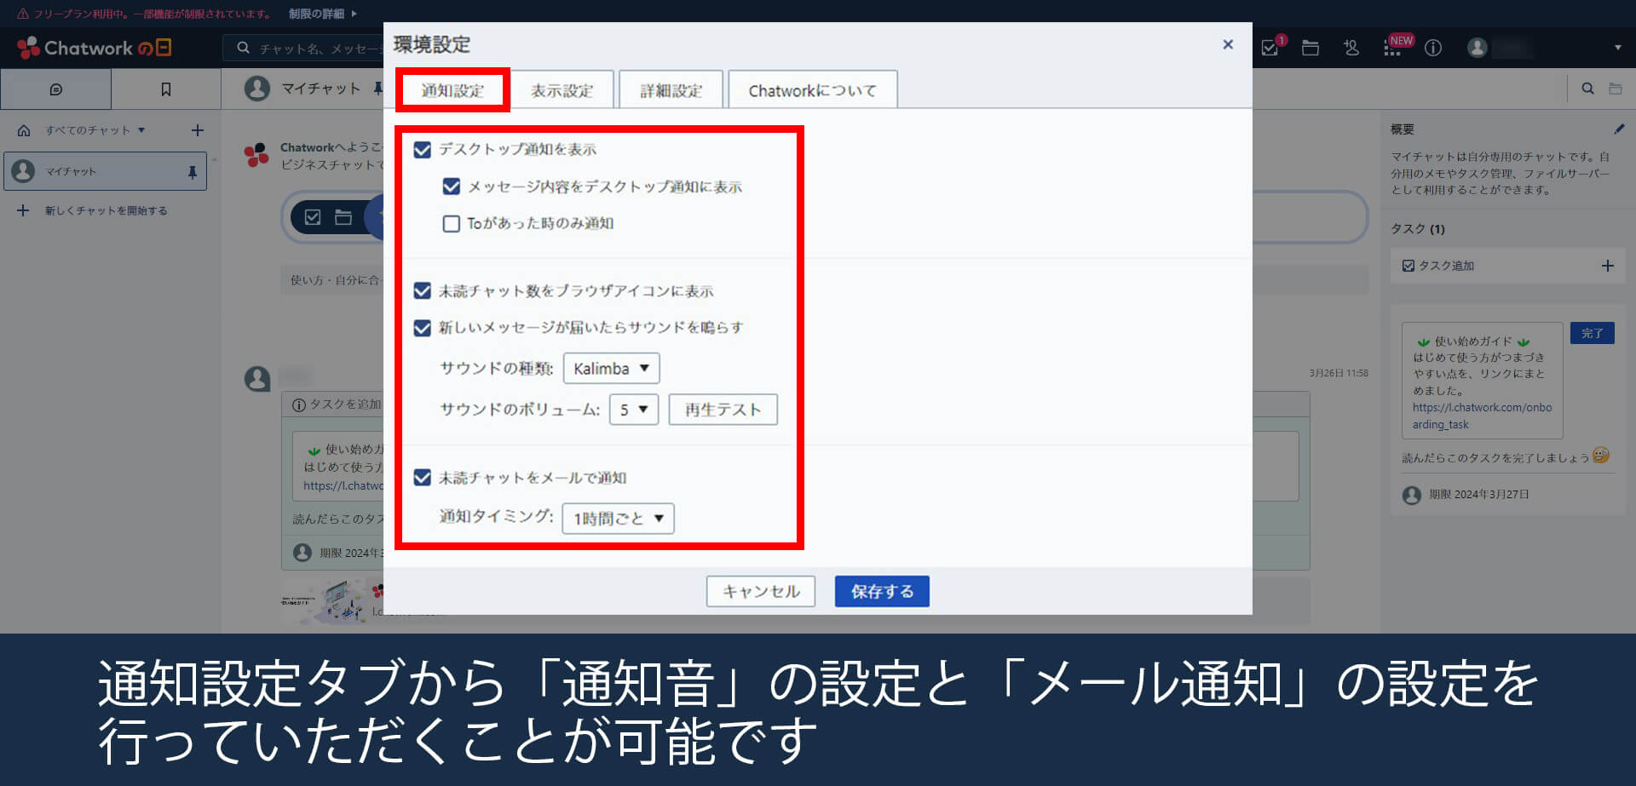
Task: Click the add contact icon
Action: (1351, 48)
